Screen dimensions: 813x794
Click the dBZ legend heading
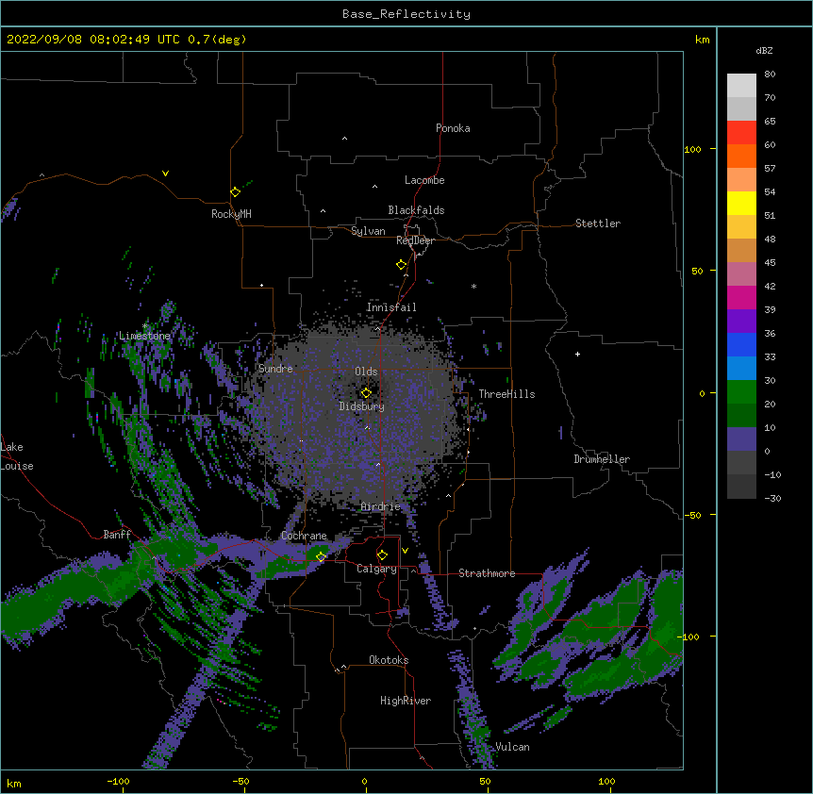[x=764, y=50]
